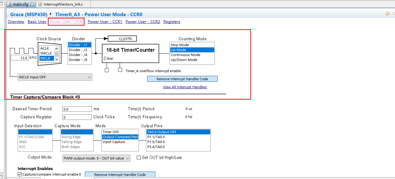Viewport: 395px width, 179px height.
Task: Select INCLK clock source
Action: point(47,58)
